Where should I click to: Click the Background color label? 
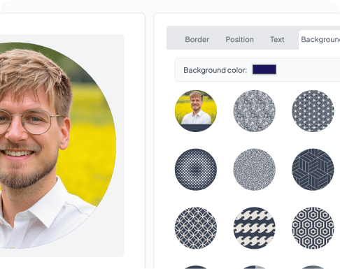pyautogui.click(x=215, y=70)
